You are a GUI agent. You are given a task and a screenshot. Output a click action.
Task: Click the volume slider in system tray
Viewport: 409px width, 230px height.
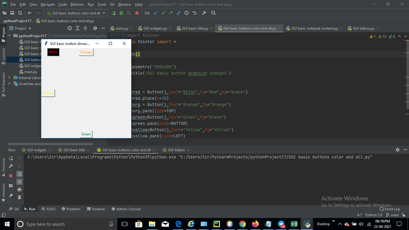coord(360,224)
